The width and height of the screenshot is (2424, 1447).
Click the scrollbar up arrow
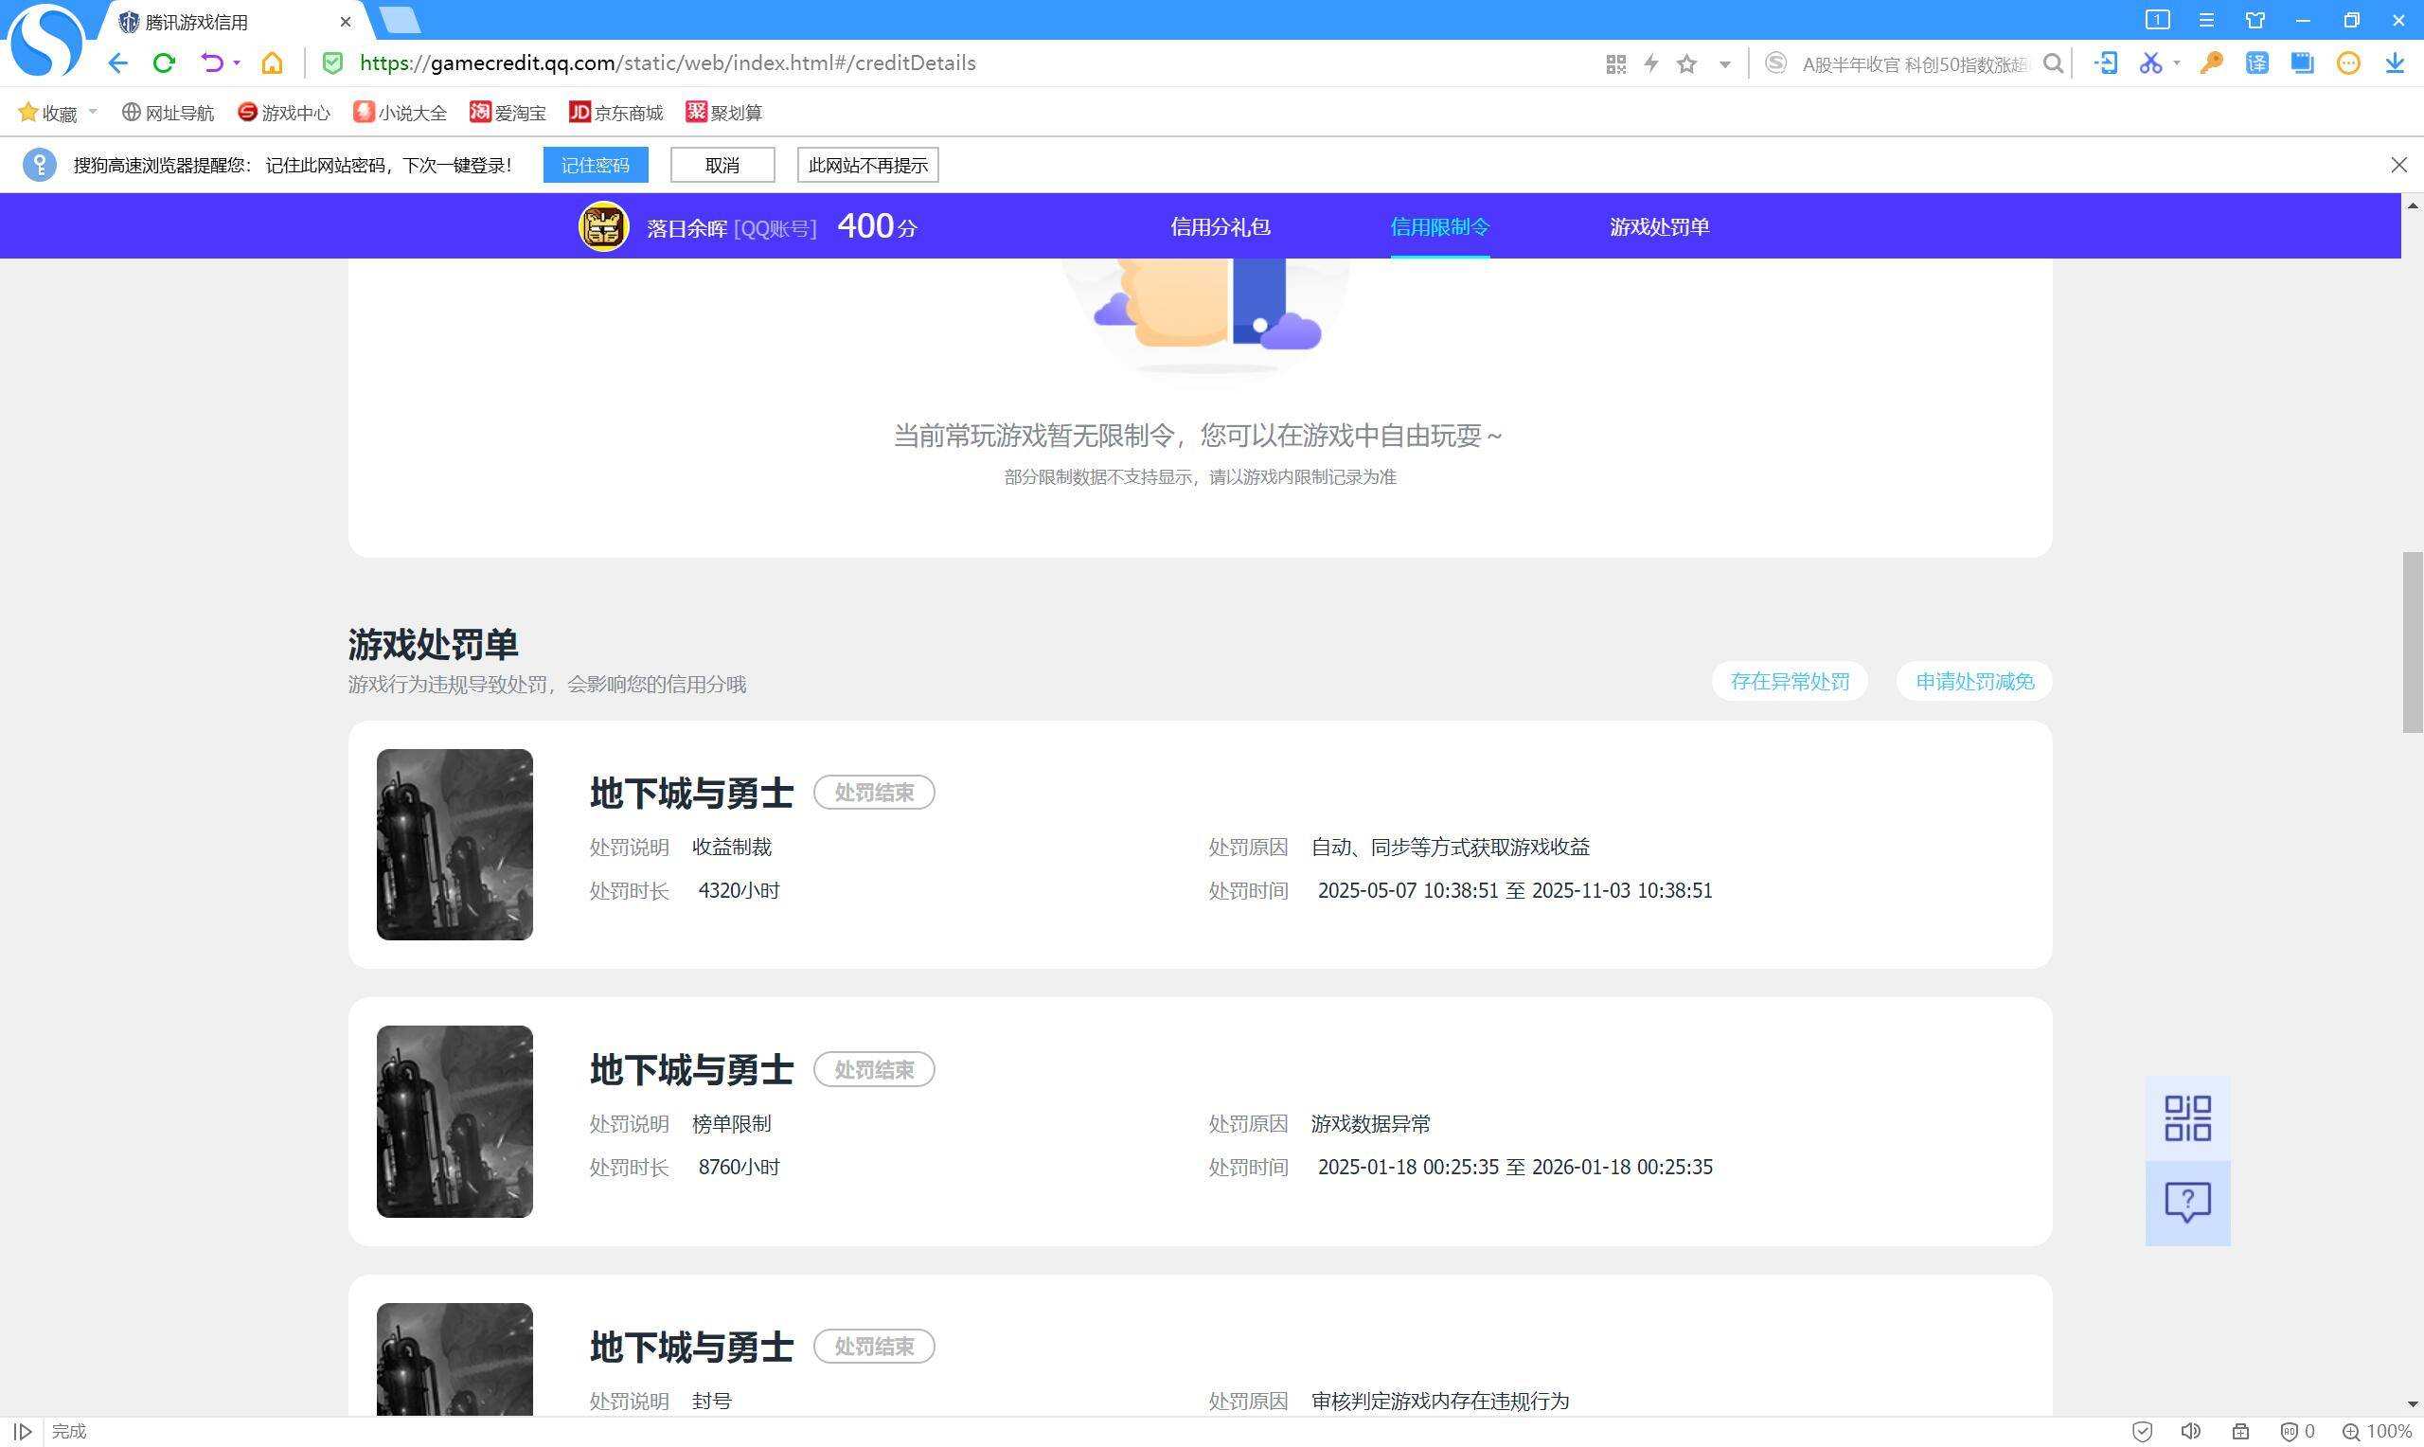2413,205
